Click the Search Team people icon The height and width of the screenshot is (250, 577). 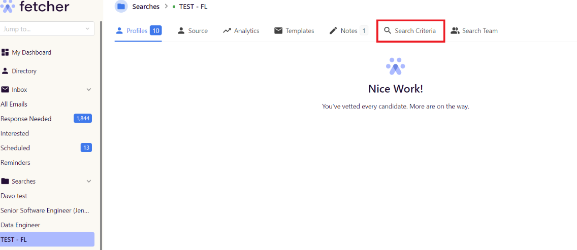pyautogui.click(x=455, y=31)
